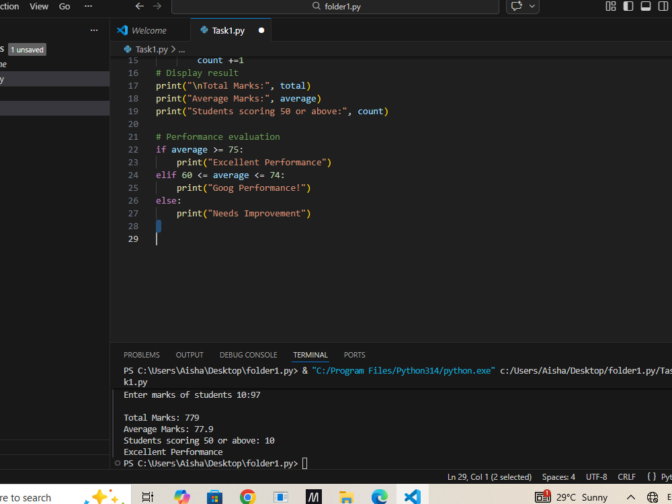Select the TERMINAL panel tab
This screenshot has height=504, width=672.
pos(310,355)
